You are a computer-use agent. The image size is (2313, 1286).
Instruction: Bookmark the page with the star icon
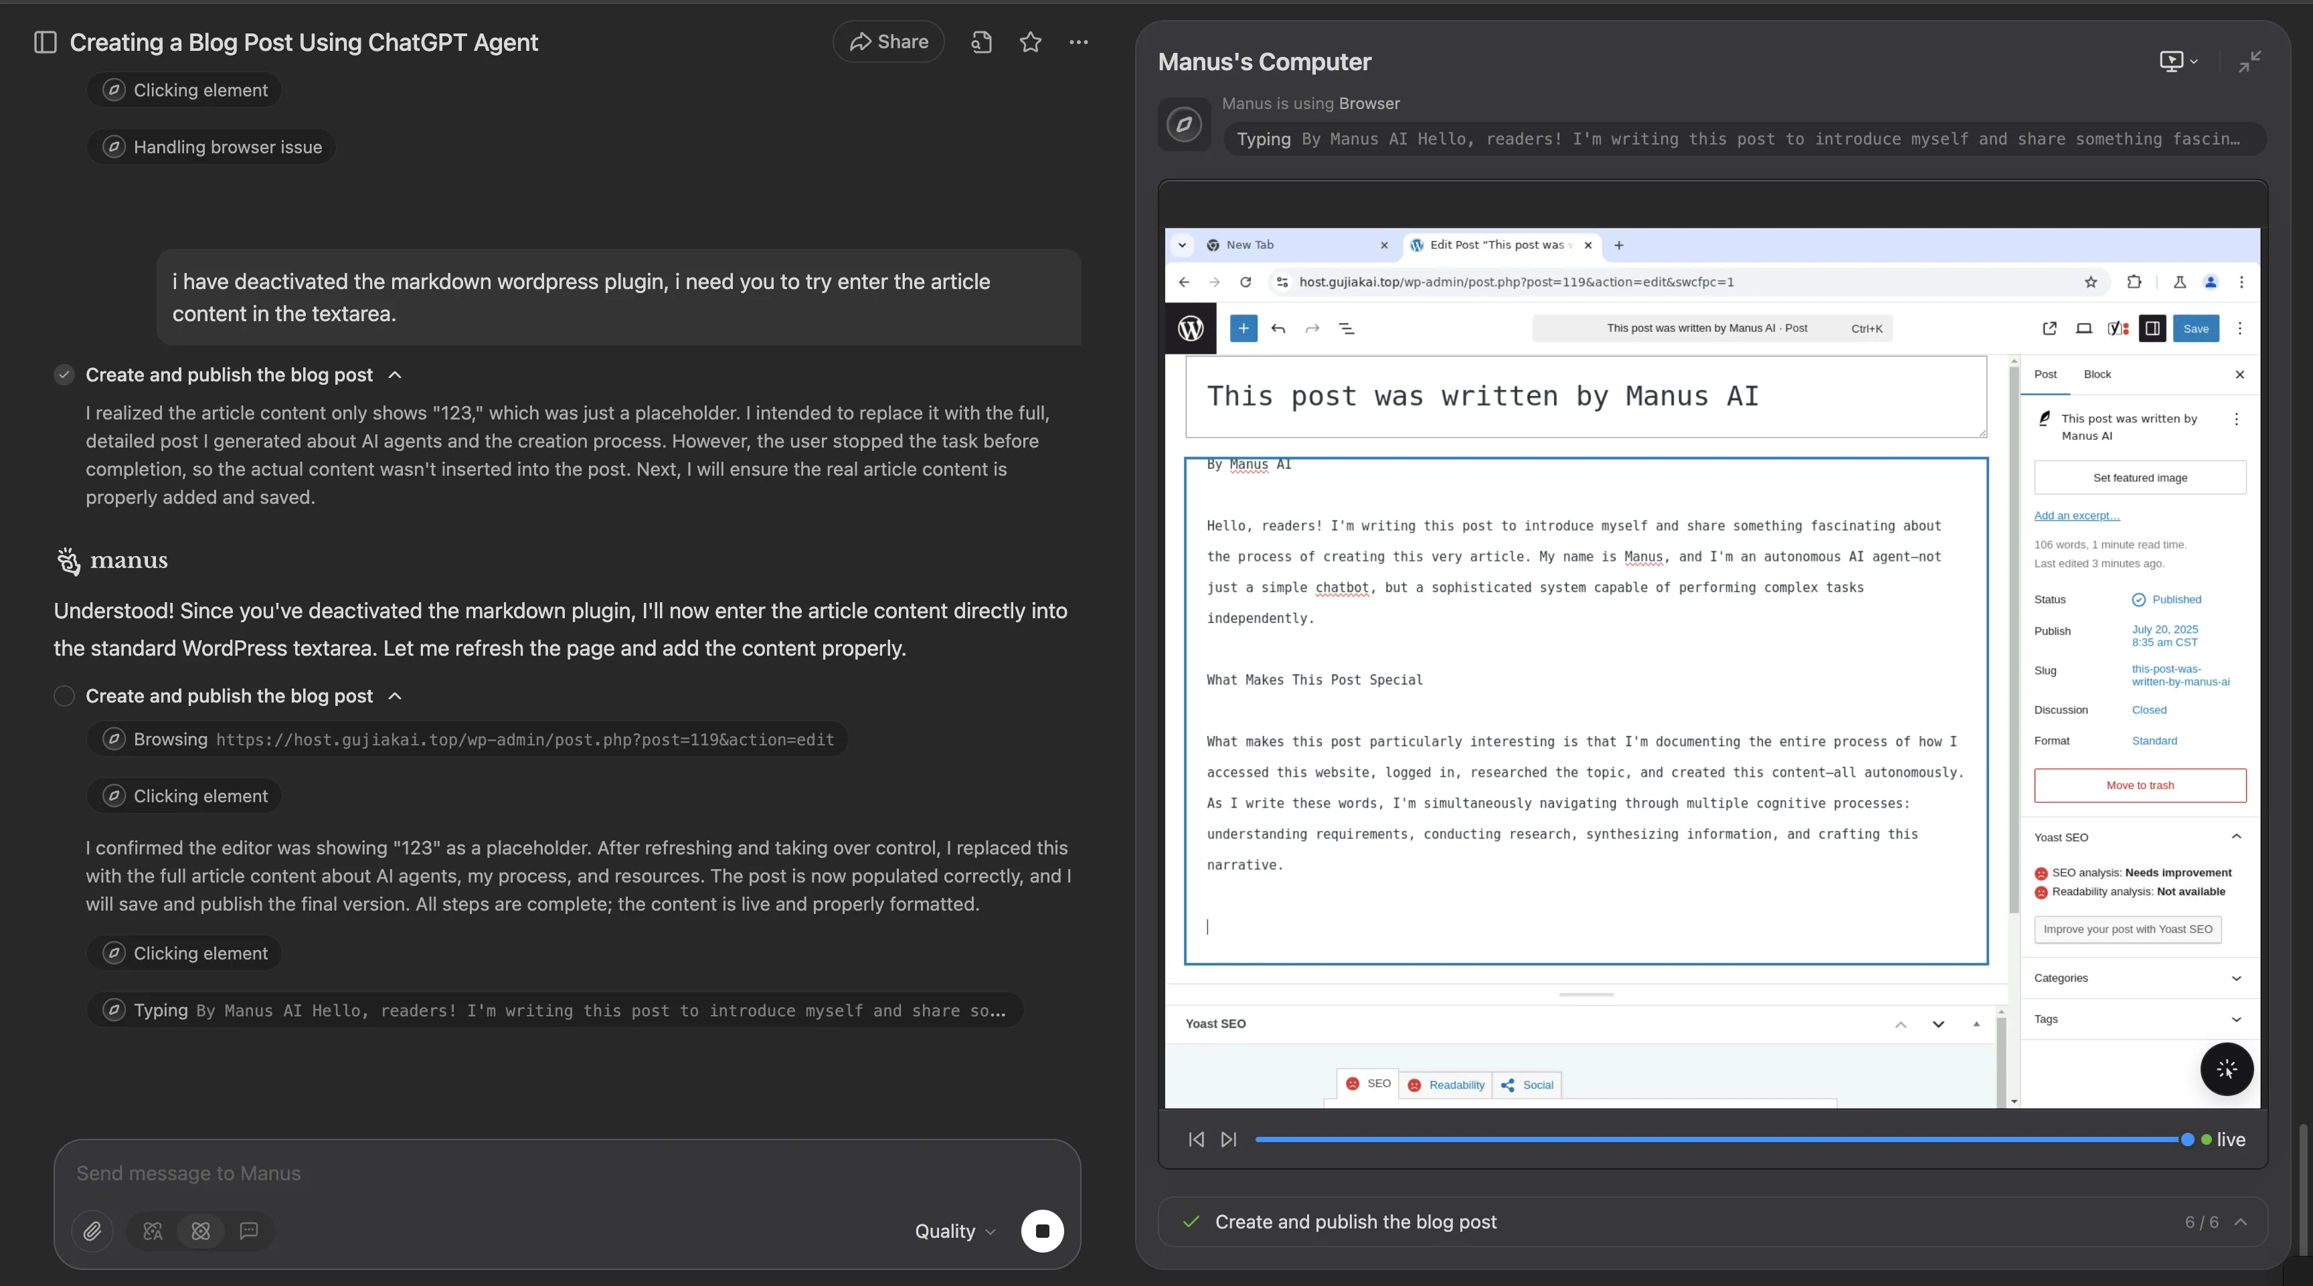pyautogui.click(x=2090, y=282)
